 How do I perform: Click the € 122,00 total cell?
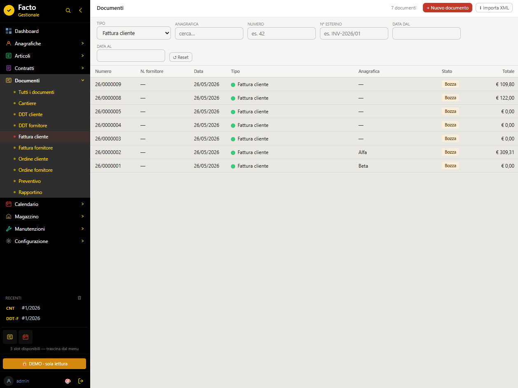[505, 98]
